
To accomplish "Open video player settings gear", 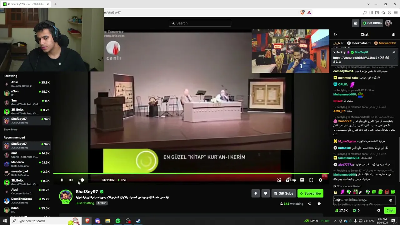I will (320, 180).
